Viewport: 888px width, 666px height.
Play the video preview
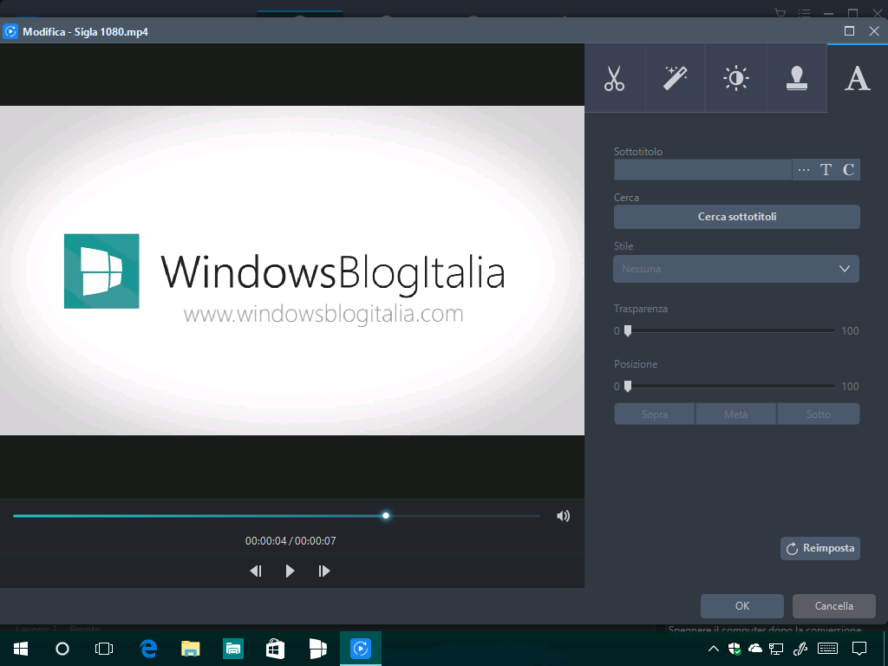(x=290, y=571)
